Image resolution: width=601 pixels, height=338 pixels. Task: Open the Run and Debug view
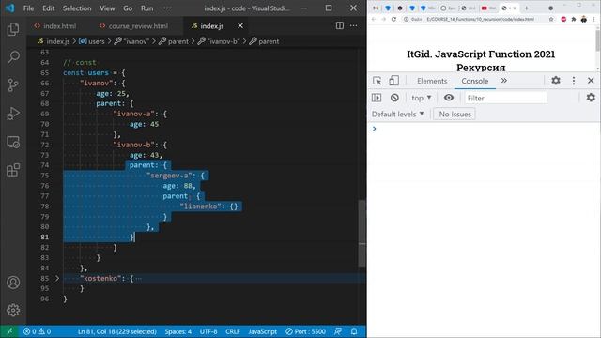(13, 114)
